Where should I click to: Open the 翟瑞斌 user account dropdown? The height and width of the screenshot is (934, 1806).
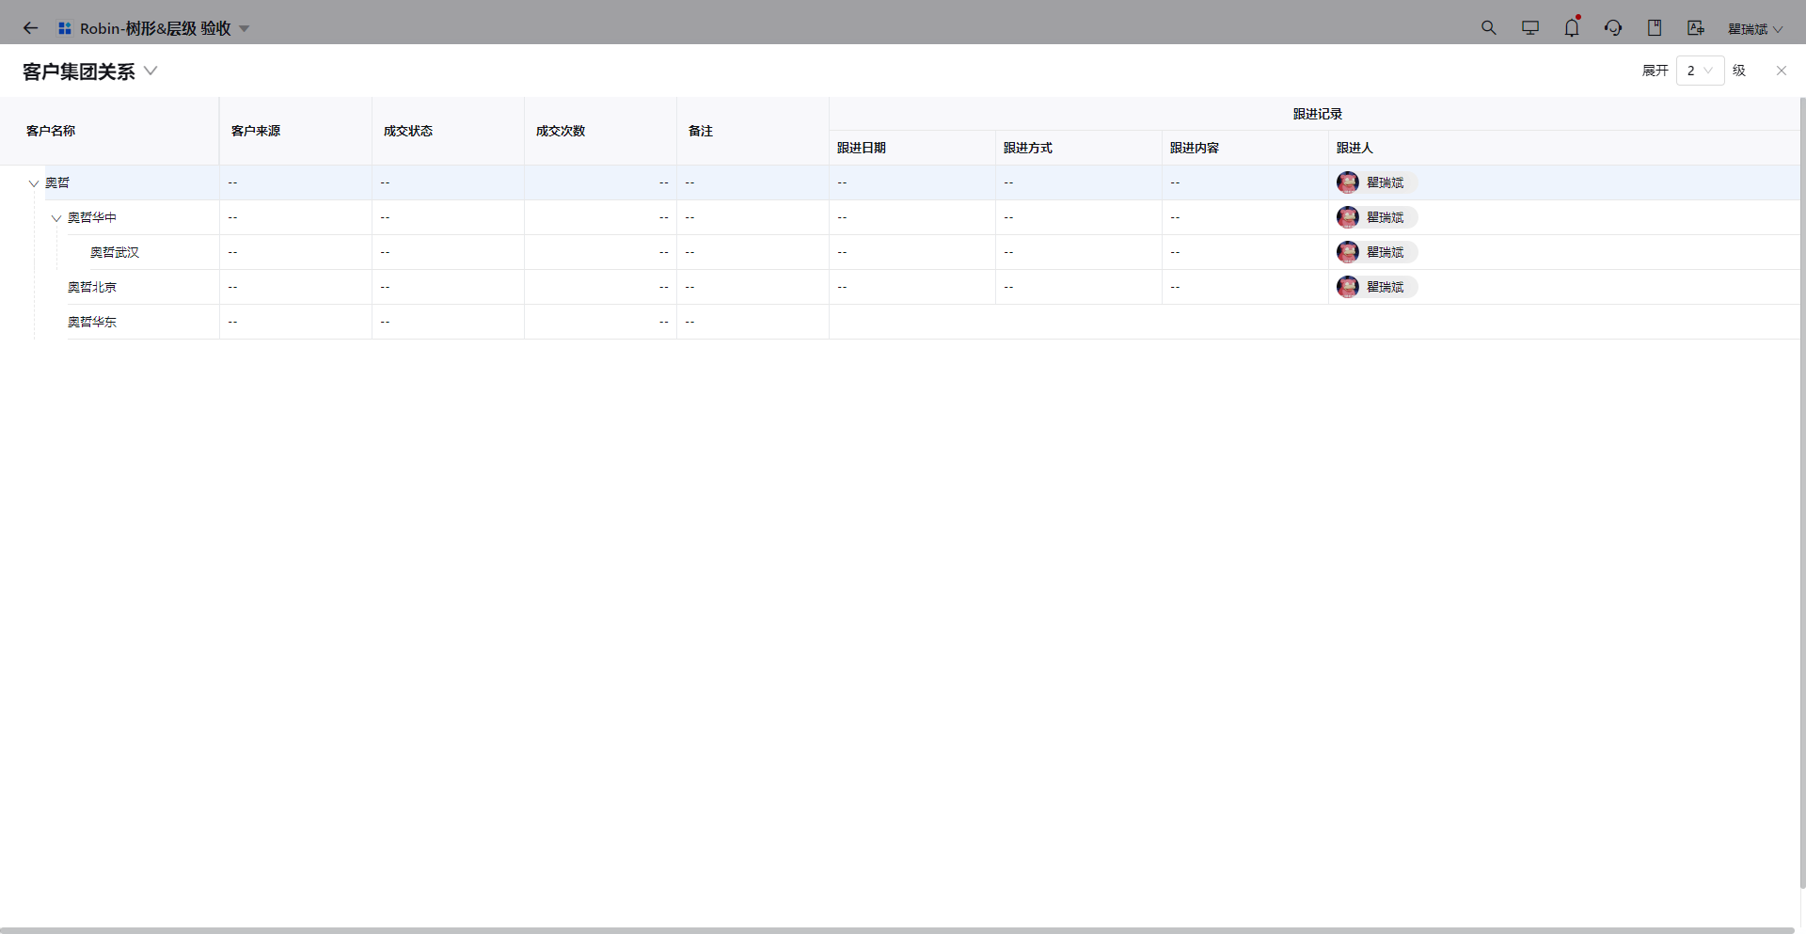(1755, 29)
